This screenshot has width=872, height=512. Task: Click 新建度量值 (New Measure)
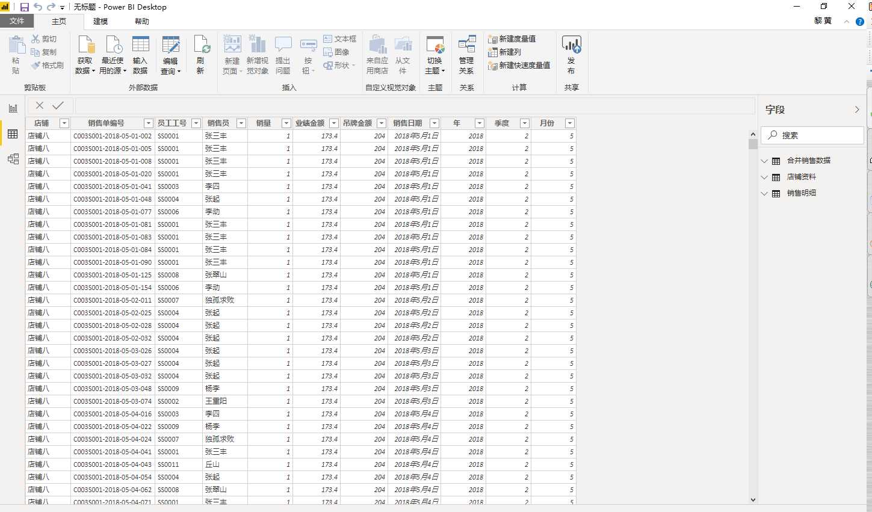pyautogui.click(x=512, y=39)
